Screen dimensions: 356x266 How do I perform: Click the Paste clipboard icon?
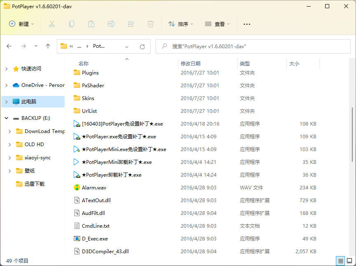[x=91, y=24]
